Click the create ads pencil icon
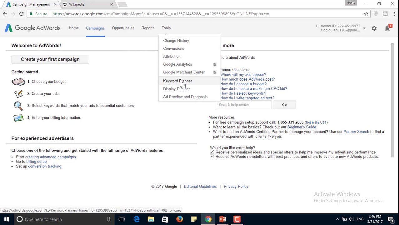 18,93
